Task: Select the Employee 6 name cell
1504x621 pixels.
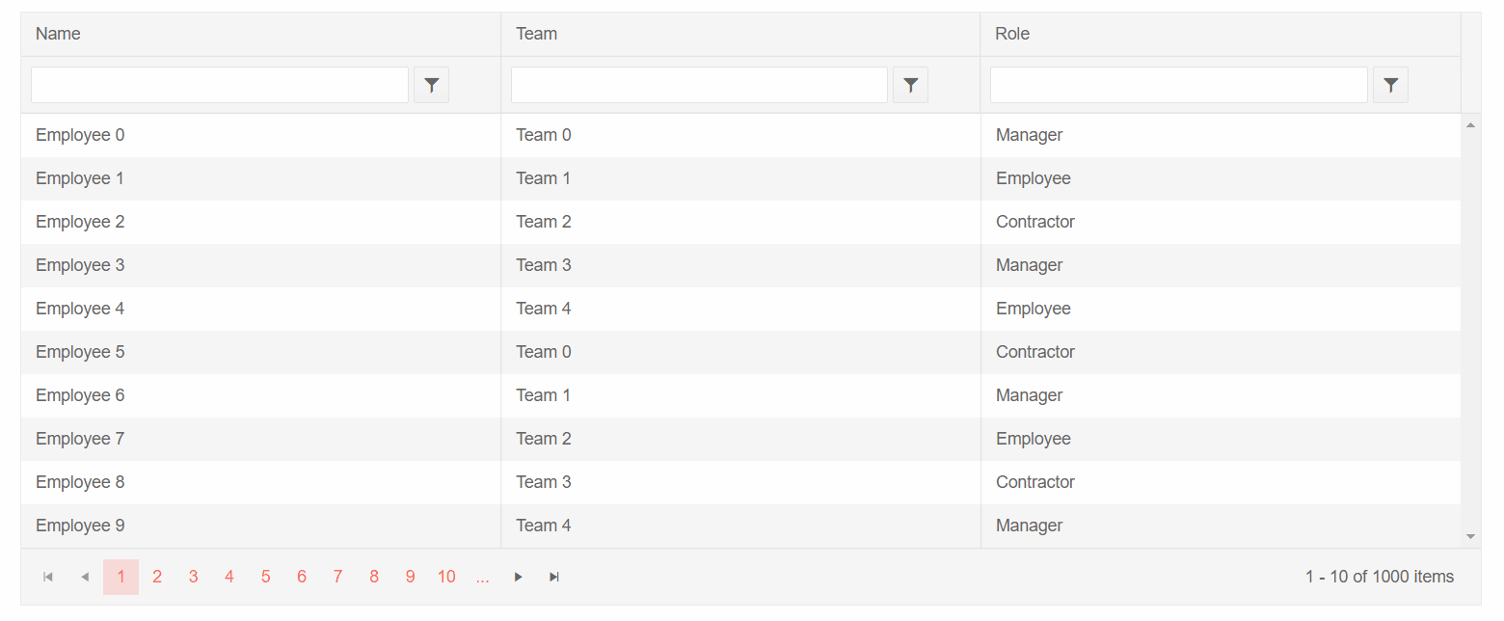Action: tap(260, 395)
